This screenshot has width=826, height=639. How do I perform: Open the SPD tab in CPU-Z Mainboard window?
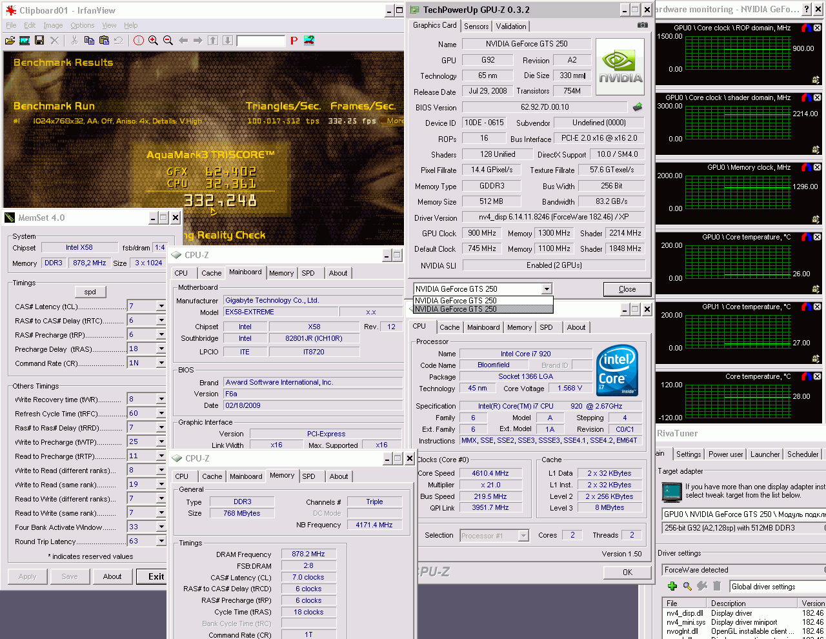click(308, 273)
